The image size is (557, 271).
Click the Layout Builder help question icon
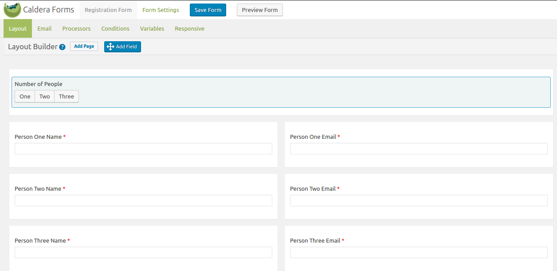63,47
